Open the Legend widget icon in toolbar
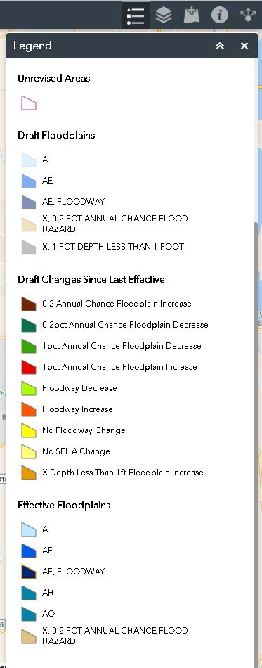This screenshot has height=668, width=262. 136,15
